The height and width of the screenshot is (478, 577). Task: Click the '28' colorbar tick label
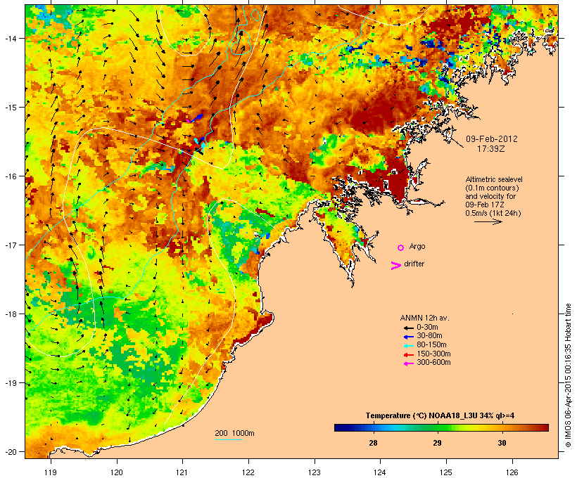click(373, 443)
